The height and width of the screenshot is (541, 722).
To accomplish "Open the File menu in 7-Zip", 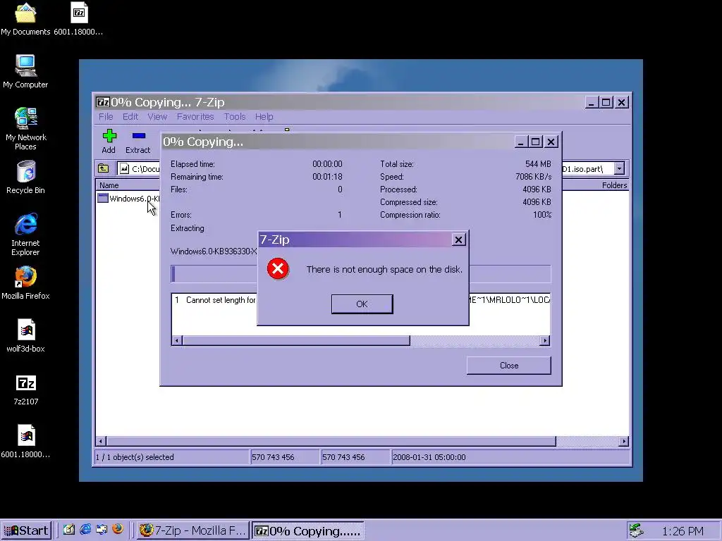I will (106, 117).
